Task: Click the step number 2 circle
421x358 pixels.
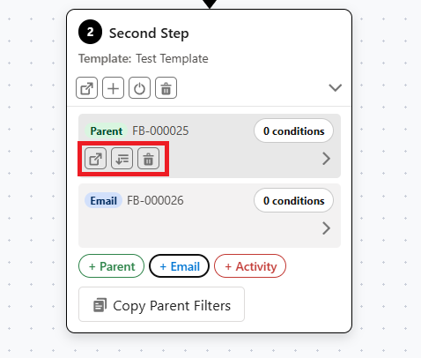Action: pos(90,32)
